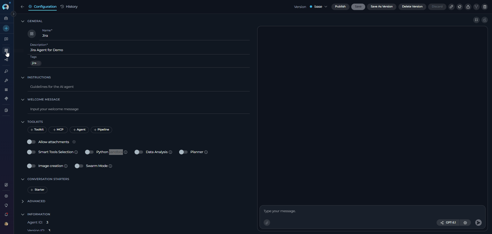Turn on Smart Tools Selection
The image size is (492, 234).
(x=31, y=152)
